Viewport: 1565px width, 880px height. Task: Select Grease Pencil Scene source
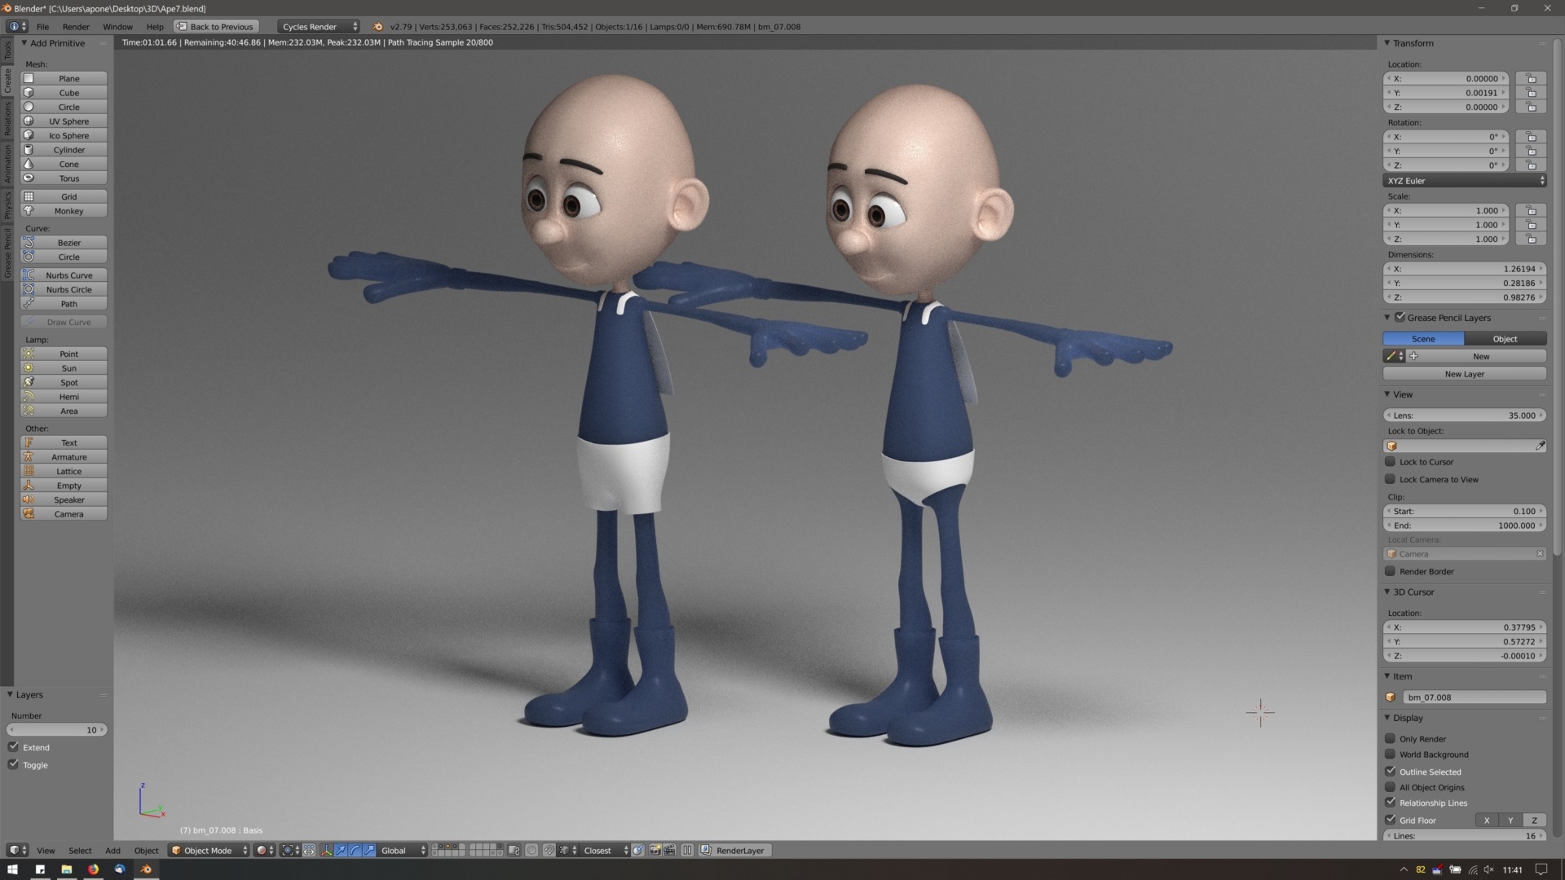(1423, 338)
